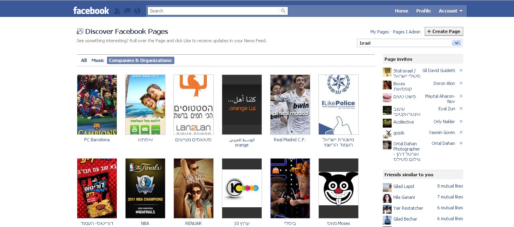This screenshot has width=514, height=227.
Task: View 7 mutual likes with Hila Ganani
Action: point(450,197)
